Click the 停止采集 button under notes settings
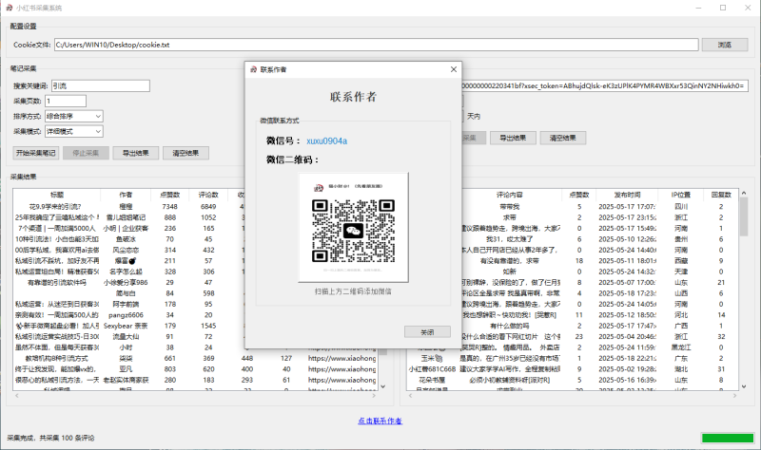This screenshot has width=761, height=450. click(86, 153)
